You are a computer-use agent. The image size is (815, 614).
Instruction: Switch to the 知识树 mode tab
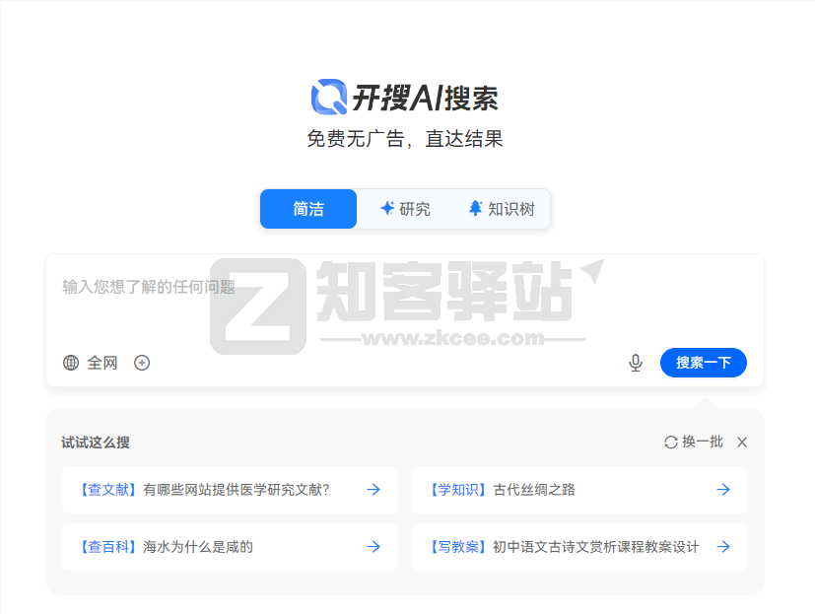pyautogui.click(x=501, y=208)
